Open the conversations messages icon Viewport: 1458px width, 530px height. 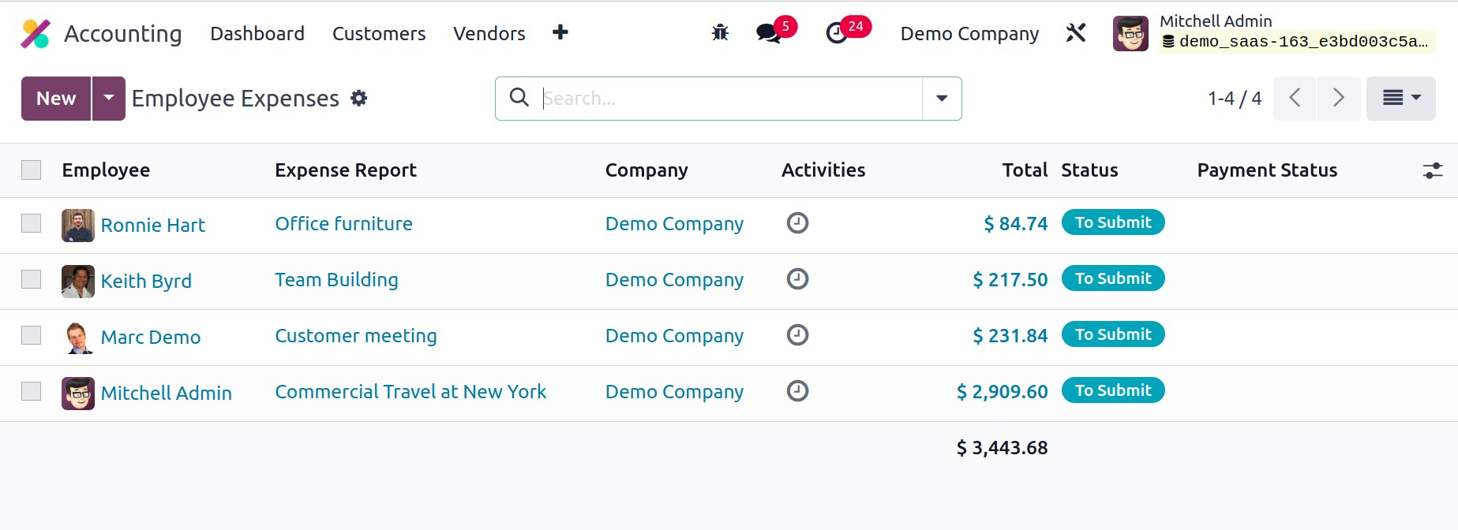[x=768, y=33]
